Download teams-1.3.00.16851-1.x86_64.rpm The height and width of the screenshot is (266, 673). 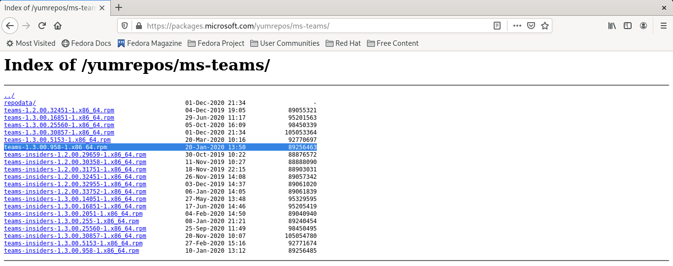pyautogui.click(x=59, y=118)
